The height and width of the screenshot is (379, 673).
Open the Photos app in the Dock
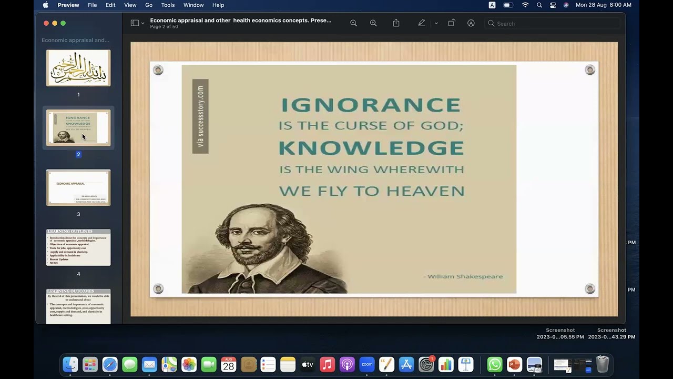pyautogui.click(x=189, y=364)
